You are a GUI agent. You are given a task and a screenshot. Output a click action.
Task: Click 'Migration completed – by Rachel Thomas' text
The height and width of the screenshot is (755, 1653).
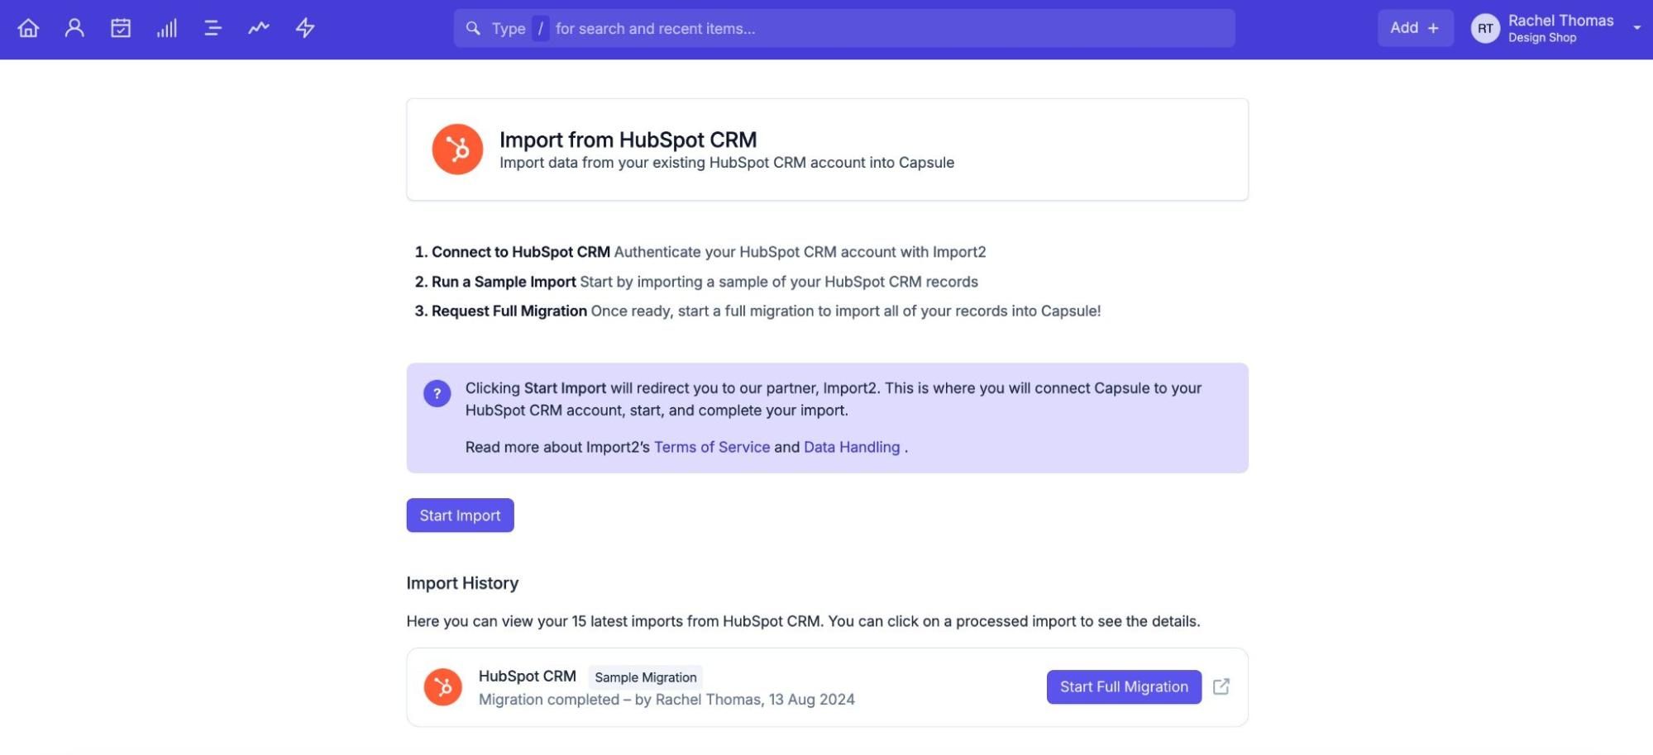619,700
